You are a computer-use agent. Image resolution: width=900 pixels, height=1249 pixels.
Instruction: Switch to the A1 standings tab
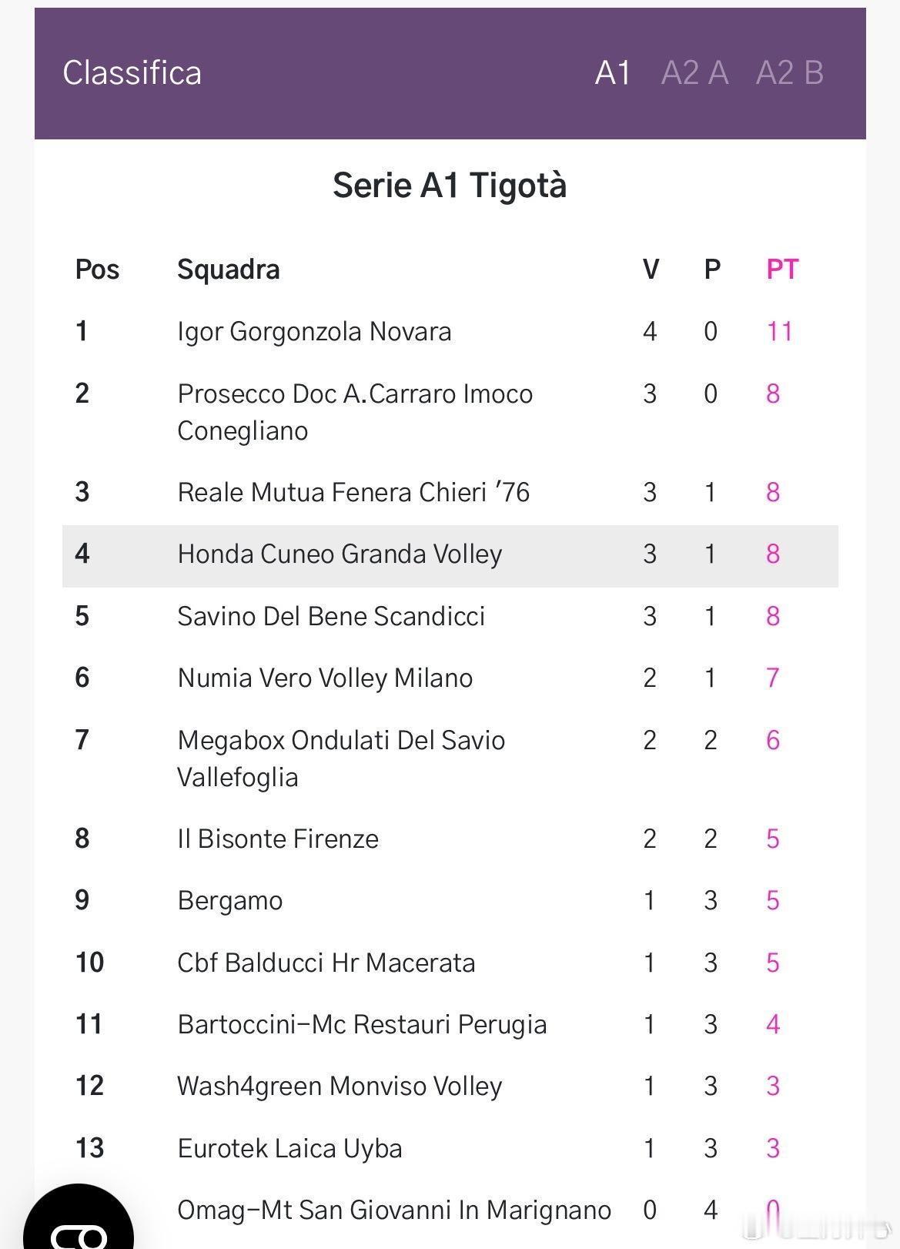click(x=613, y=74)
